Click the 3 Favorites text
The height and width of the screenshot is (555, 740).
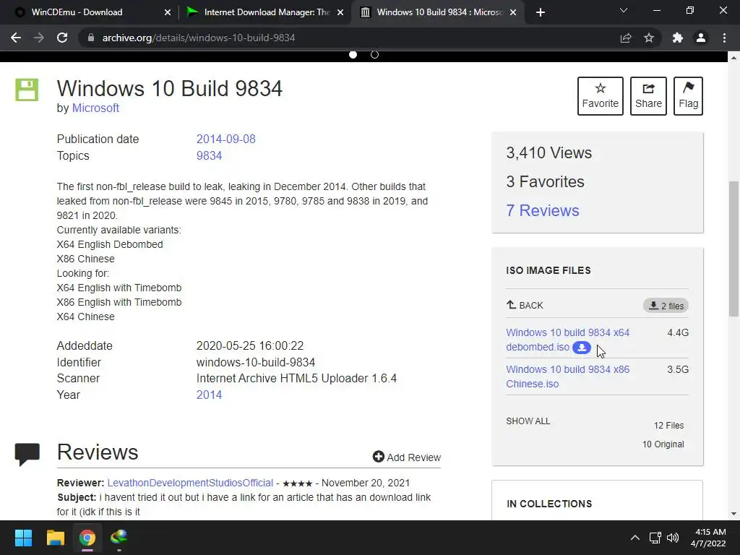pyautogui.click(x=545, y=181)
